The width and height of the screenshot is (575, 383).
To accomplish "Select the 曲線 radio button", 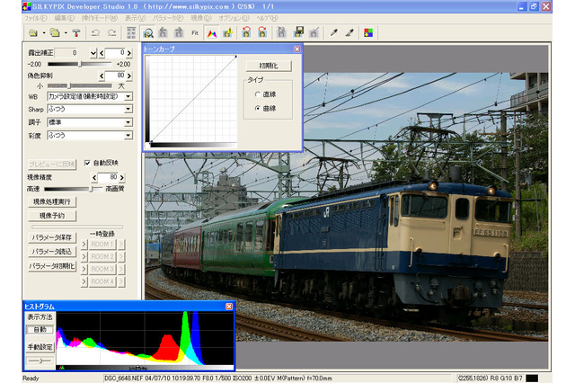I will point(259,108).
